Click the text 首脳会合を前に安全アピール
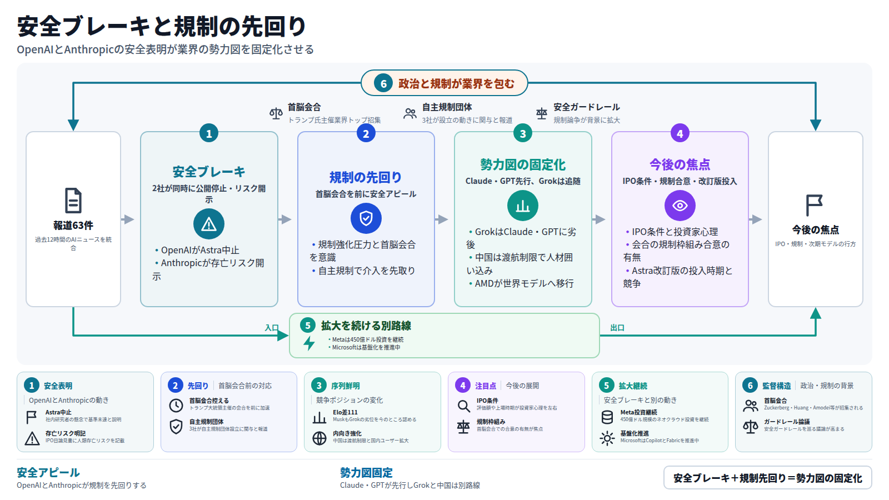Image resolution: width=889 pixels, height=500 pixels. tap(366, 194)
